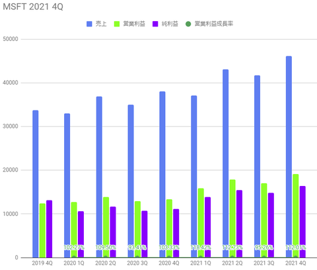
Task: Select the purple 純利益 bar for 2020 2Q
Action: pyautogui.click(x=113, y=232)
